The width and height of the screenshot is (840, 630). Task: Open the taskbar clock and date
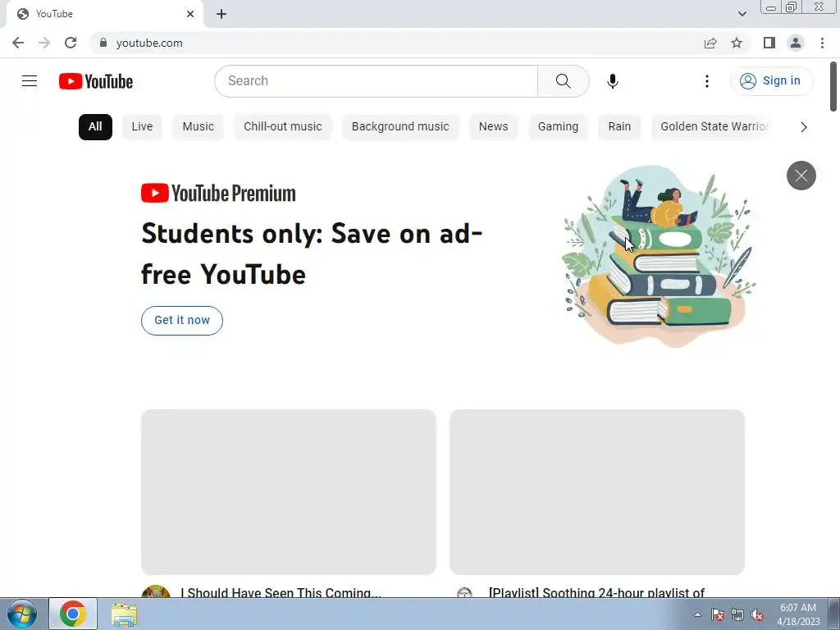click(797, 614)
